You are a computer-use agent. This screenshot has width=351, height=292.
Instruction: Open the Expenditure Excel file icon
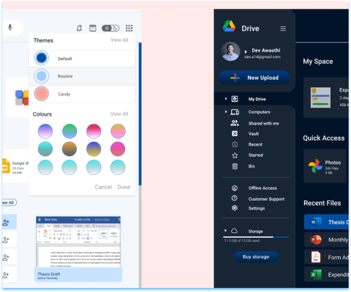pos(316,275)
